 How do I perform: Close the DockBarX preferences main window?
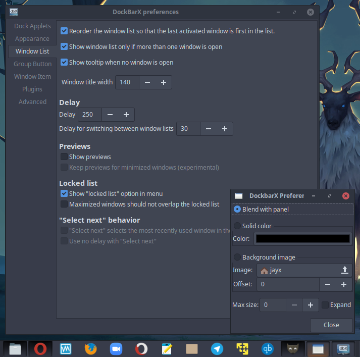[x=311, y=12]
